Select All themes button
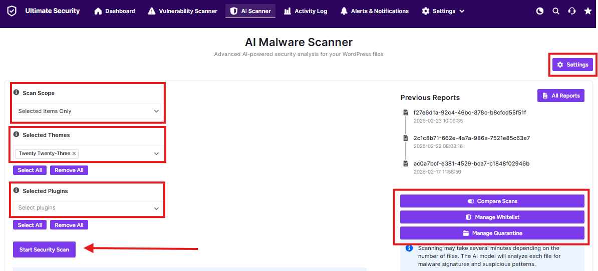 click(x=30, y=170)
